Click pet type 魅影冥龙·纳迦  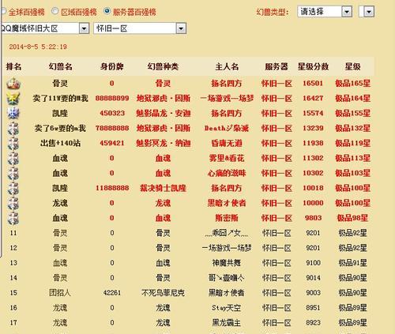point(164,144)
